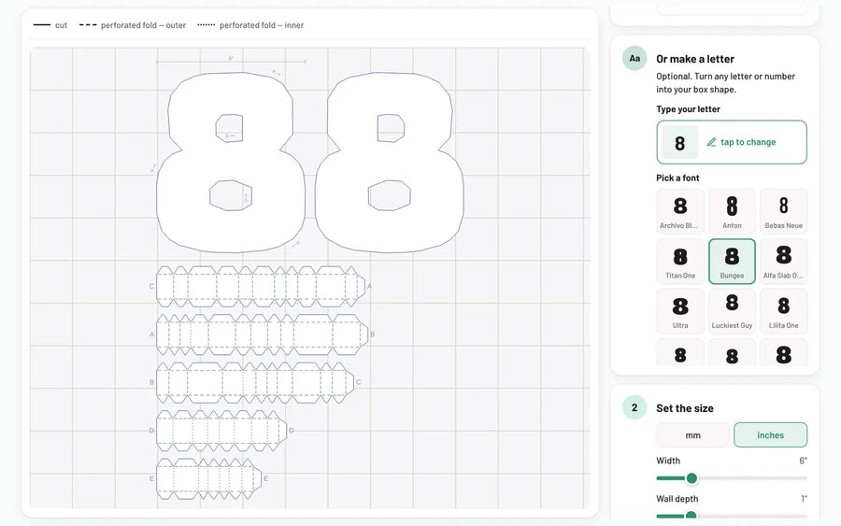
Task: Click the 'Type your letter' label
Action: click(688, 109)
